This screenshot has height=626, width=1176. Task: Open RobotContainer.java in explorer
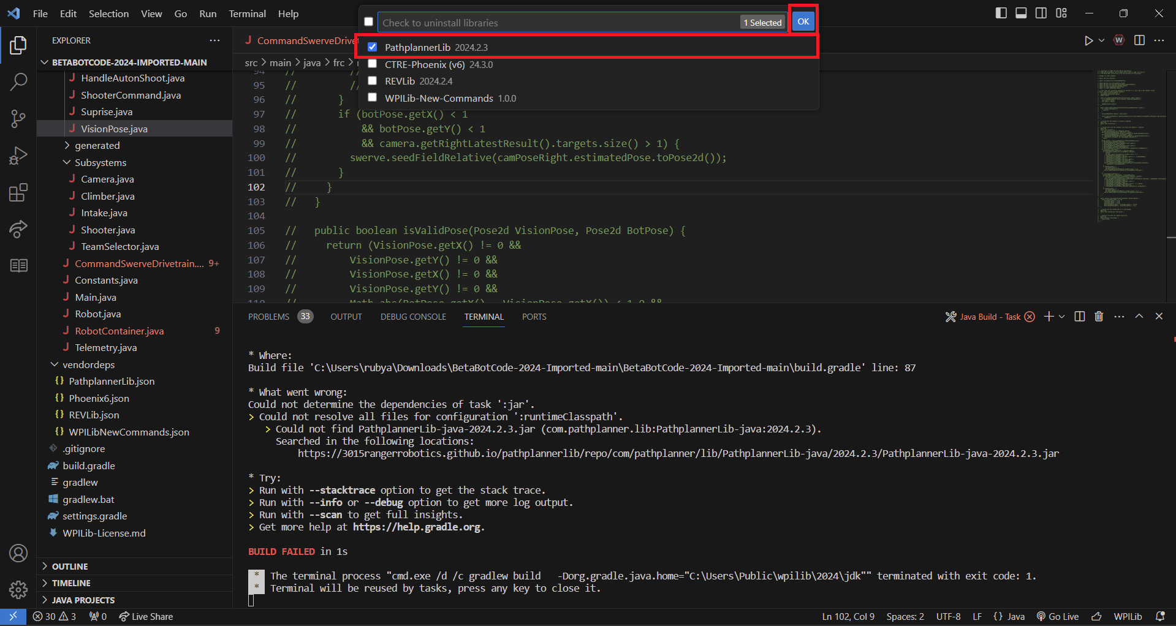119,331
